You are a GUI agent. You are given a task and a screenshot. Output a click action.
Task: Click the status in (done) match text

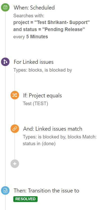pyautogui.click(x=39, y=144)
